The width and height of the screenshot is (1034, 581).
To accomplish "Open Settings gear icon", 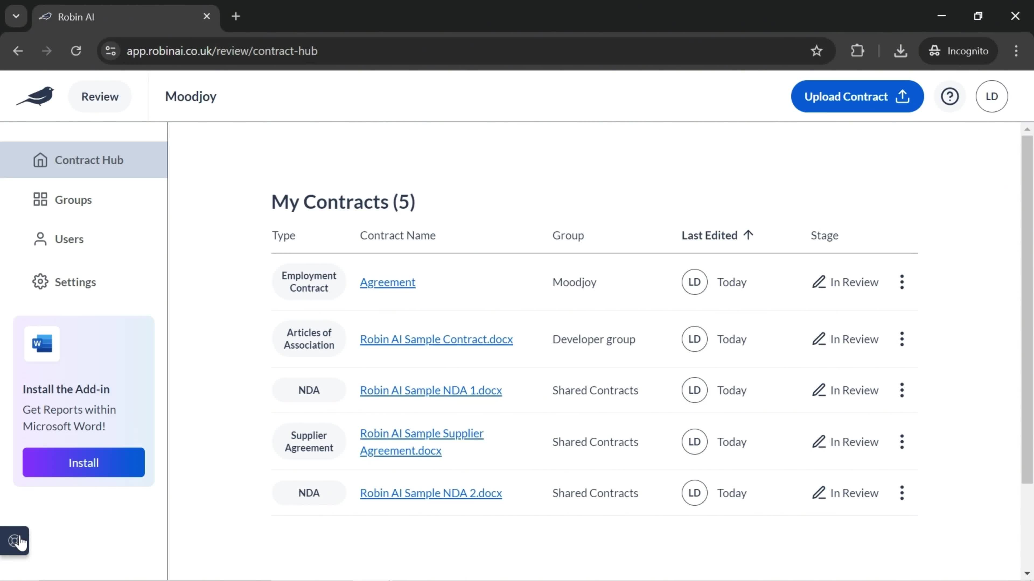I will [40, 282].
